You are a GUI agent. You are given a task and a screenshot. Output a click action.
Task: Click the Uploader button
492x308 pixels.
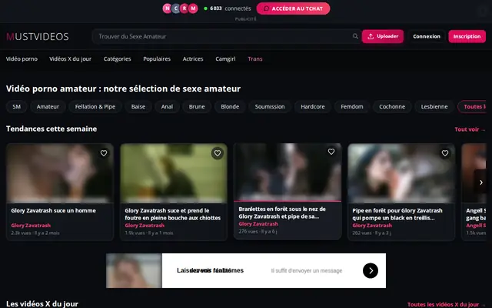pyautogui.click(x=383, y=36)
